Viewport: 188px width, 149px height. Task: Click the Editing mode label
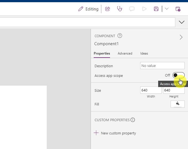(92, 9)
